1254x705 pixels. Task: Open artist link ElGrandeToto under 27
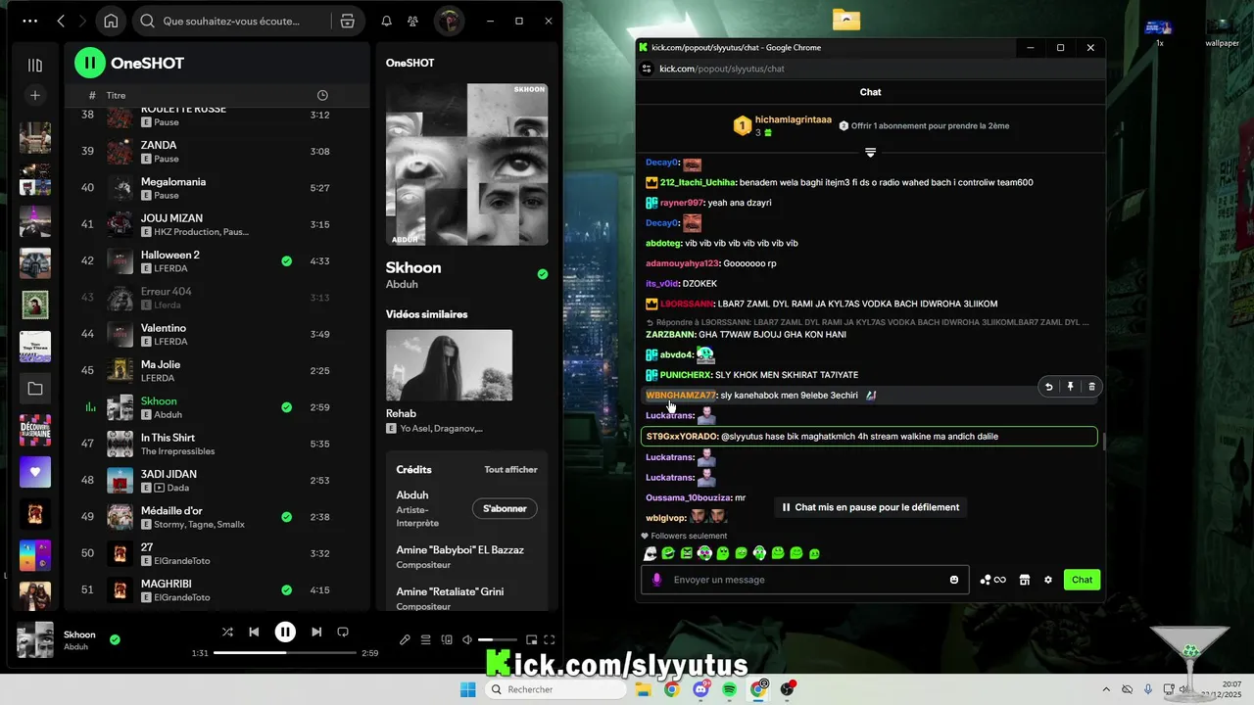coord(181,561)
